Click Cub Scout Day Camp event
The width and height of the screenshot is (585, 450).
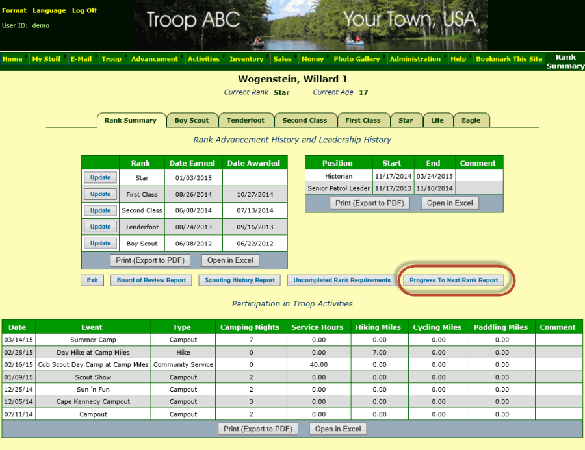(93, 365)
